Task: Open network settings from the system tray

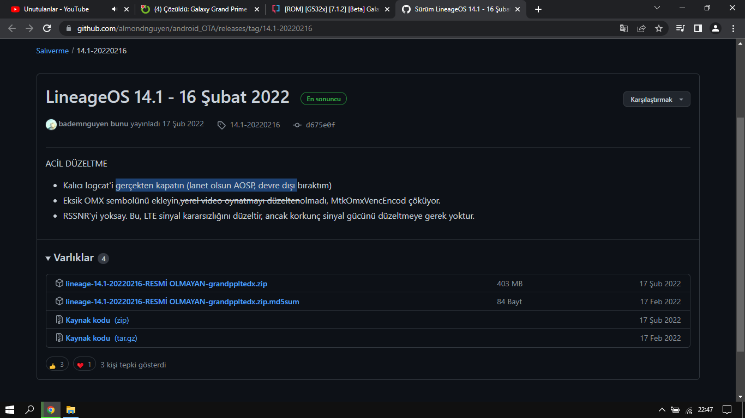Action: [689, 410]
